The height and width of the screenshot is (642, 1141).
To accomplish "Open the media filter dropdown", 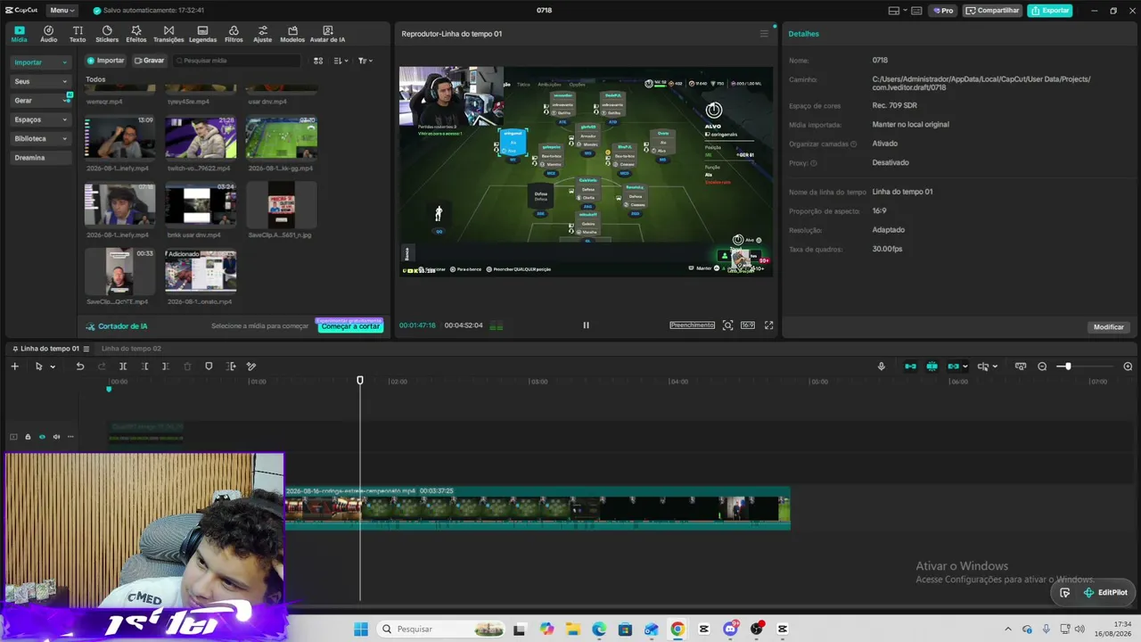I will point(365,61).
